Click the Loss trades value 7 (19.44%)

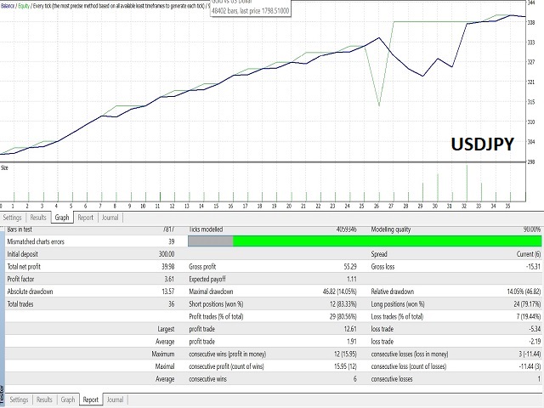(x=529, y=316)
